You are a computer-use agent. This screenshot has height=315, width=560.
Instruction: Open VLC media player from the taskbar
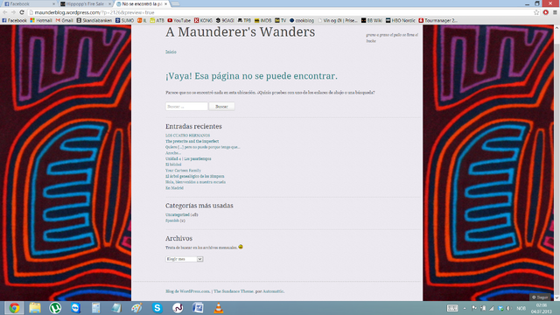pyautogui.click(x=219, y=308)
